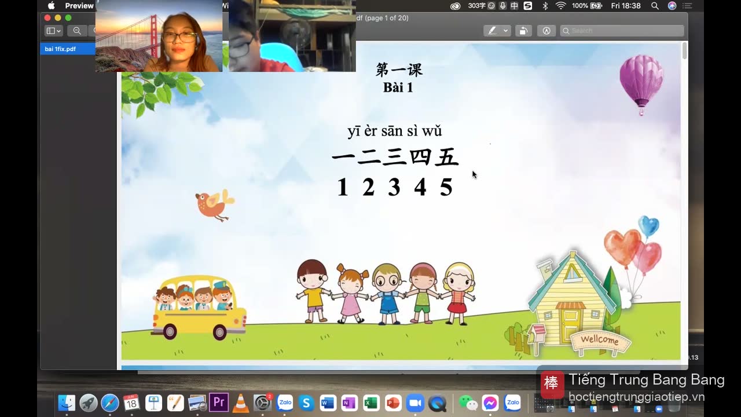Click the 第一课 title text

[x=399, y=70]
